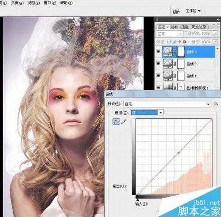Click the 不透明度 100% value field
Image resolution: width=221 pixels, height=217 pixels.
point(207,33)
